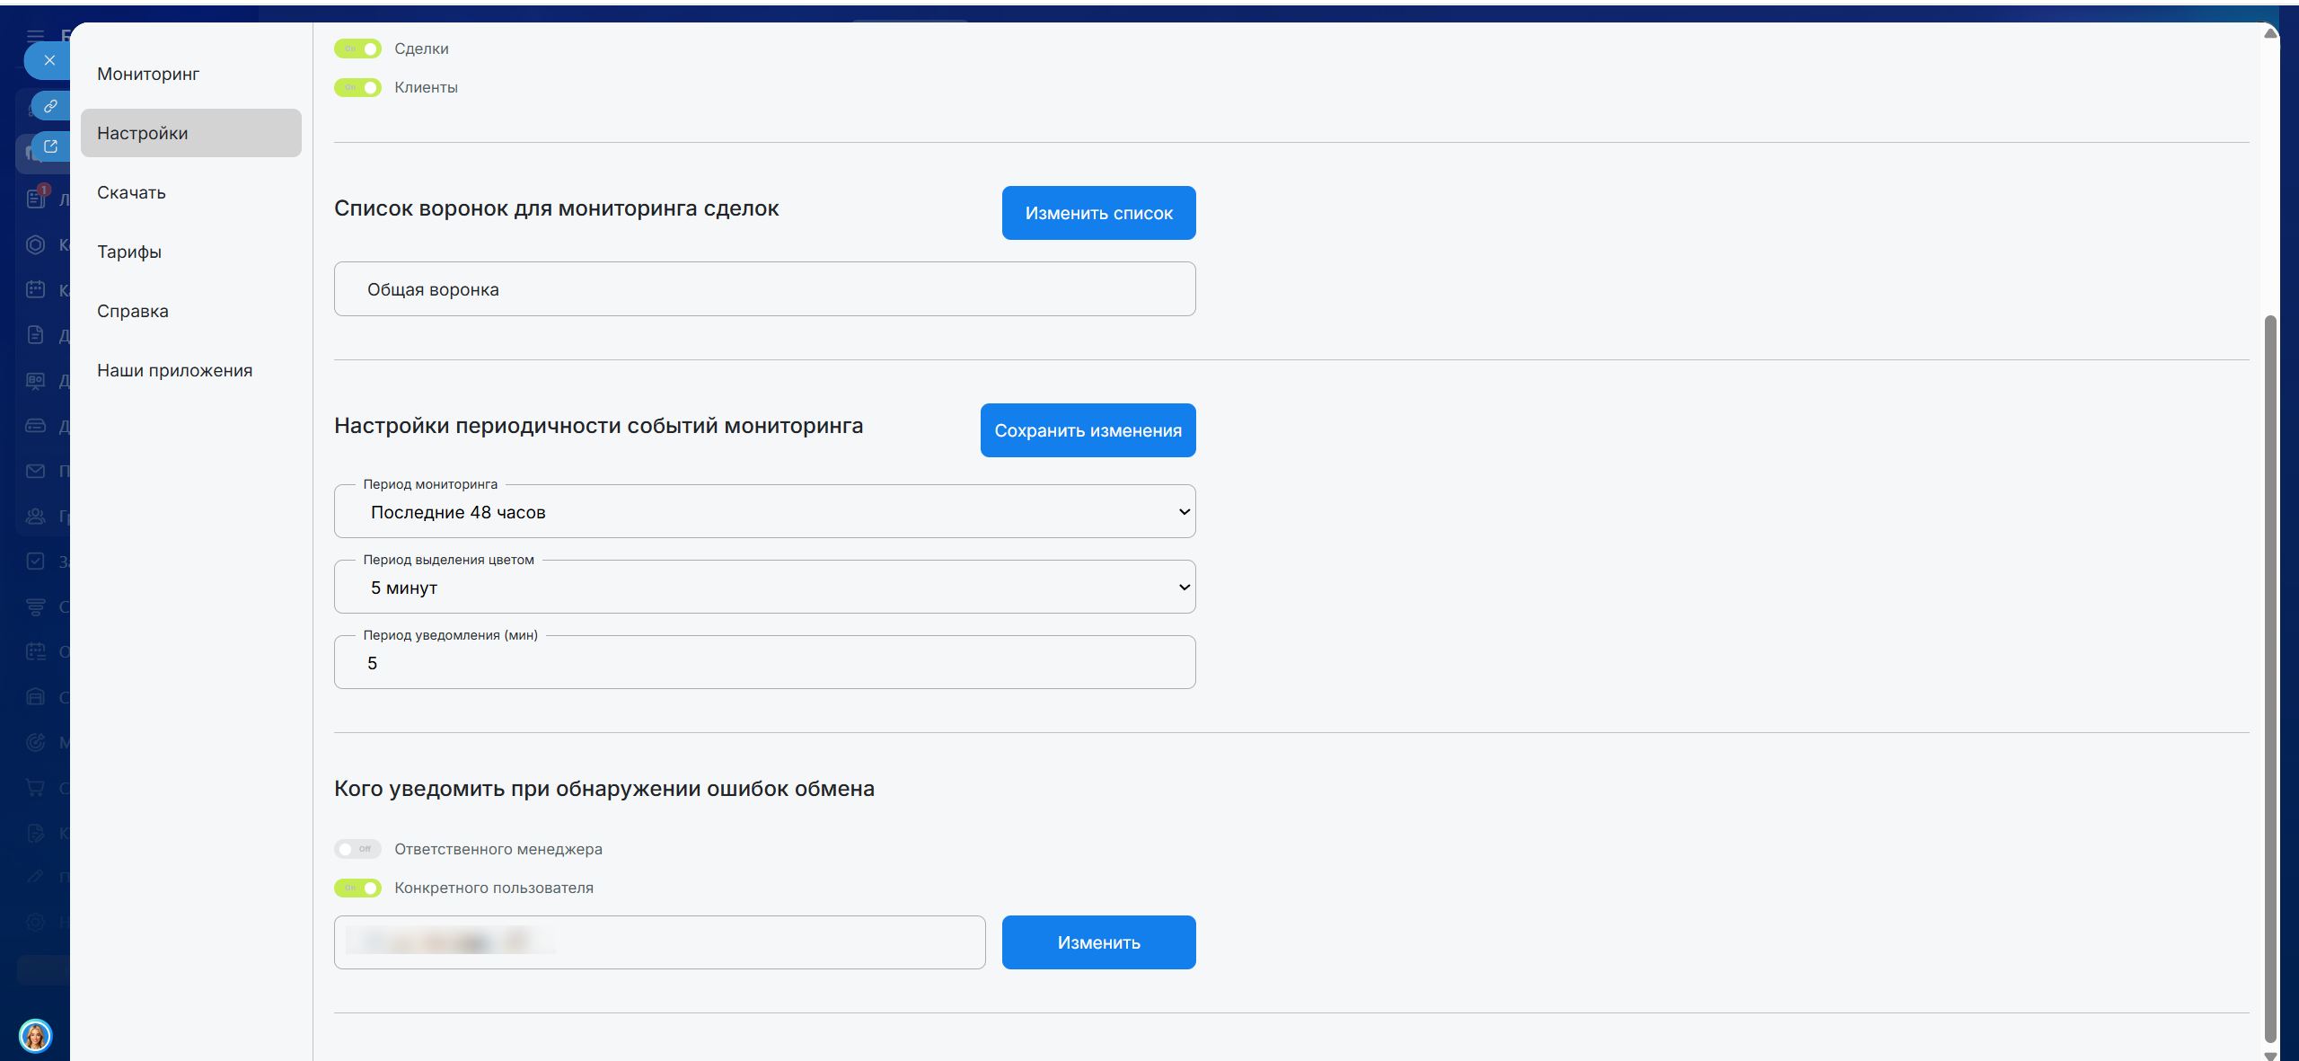The width and height of the screenshot is (2299, 1061).
Task: Enable Ответственного менеджера notification toggle
Action: [x=357, y=849]
